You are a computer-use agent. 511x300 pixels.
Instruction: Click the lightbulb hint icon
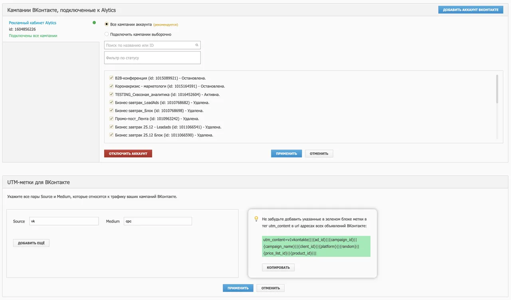click(256, 219)
